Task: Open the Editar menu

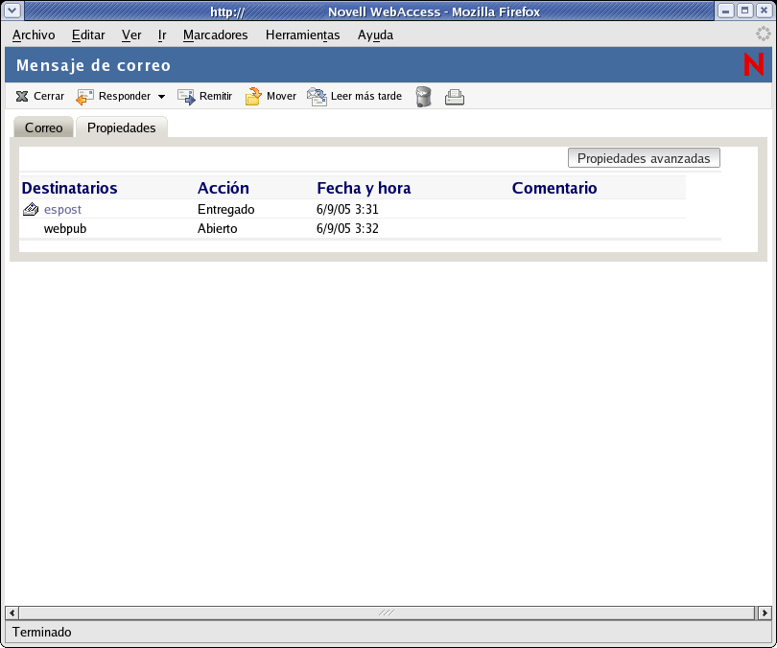Action: pos(88,35)
